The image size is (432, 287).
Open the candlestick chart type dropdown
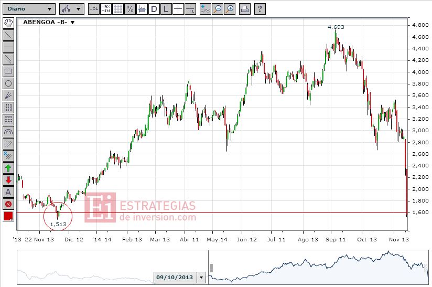tap(72, 9)
